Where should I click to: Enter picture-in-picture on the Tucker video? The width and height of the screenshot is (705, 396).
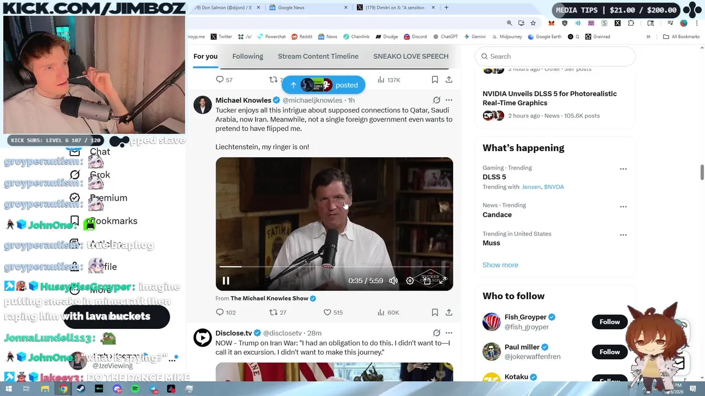tap(426, 280)
